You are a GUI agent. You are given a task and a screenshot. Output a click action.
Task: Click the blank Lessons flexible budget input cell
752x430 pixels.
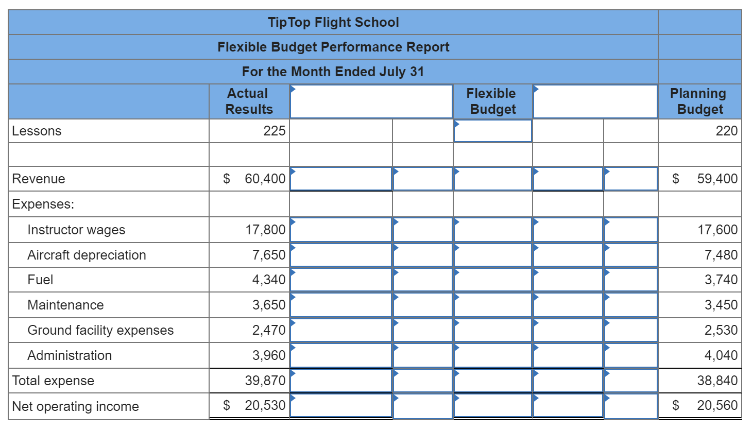(492, 132)
